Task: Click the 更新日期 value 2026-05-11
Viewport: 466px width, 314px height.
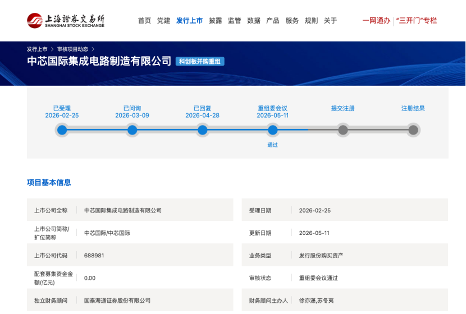Action: tap(314, 233)
